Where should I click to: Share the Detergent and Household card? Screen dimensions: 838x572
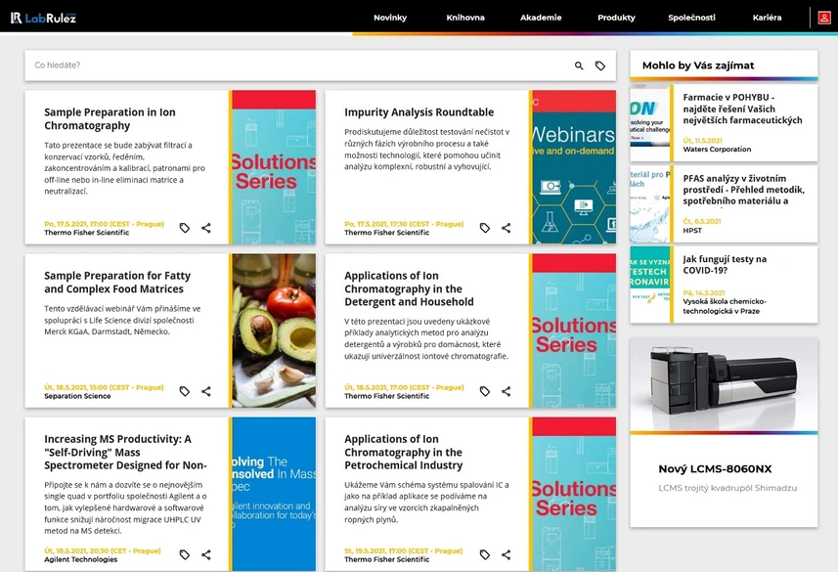coord(507,391)
